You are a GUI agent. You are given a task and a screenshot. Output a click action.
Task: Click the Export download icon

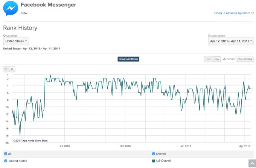(224, 59)
